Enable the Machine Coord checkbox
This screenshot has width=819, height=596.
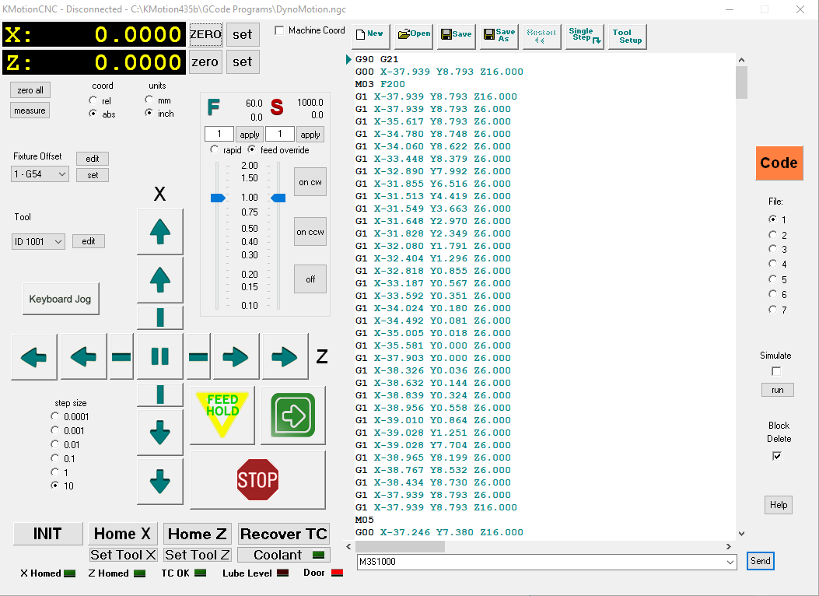pyautogui.click(x=280, y=31)
